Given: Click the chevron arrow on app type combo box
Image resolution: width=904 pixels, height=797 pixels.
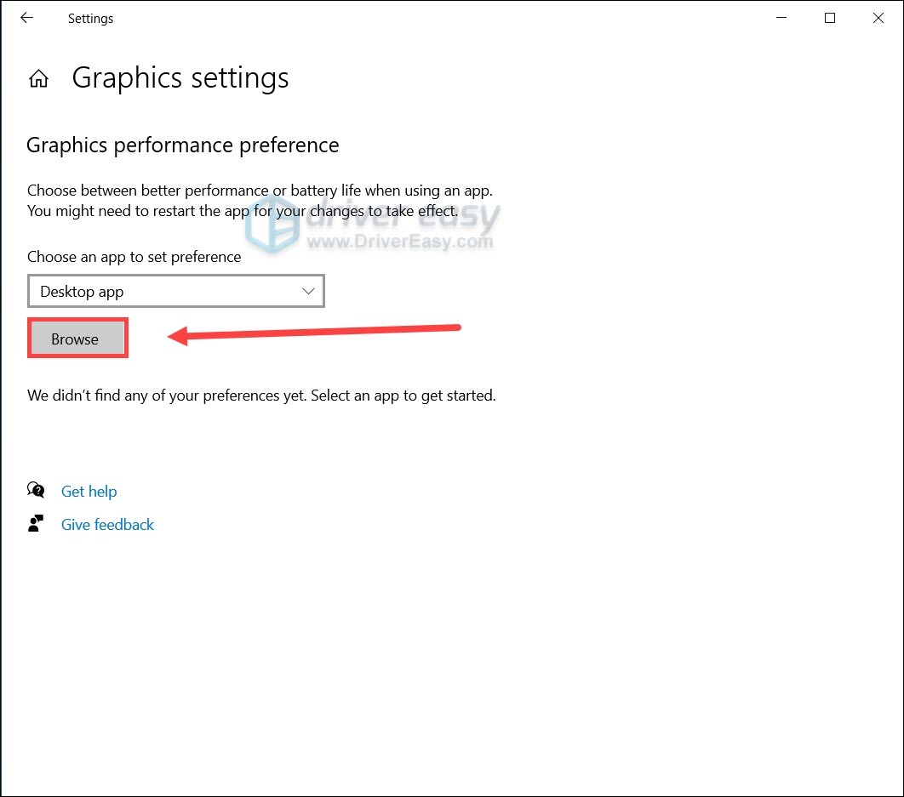Looking at the screenshot, I should pyautogui.click(x=308, y=291).
